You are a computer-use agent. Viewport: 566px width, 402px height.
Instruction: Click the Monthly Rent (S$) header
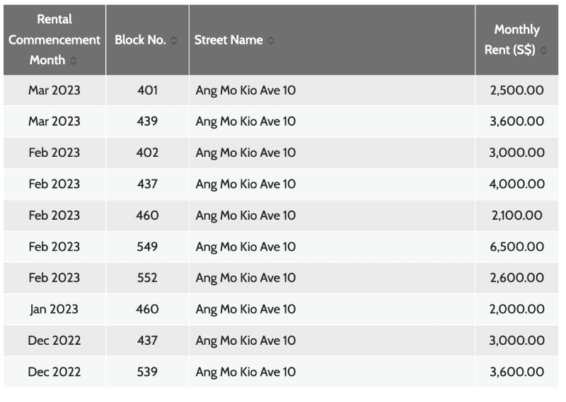pos(516,40)
